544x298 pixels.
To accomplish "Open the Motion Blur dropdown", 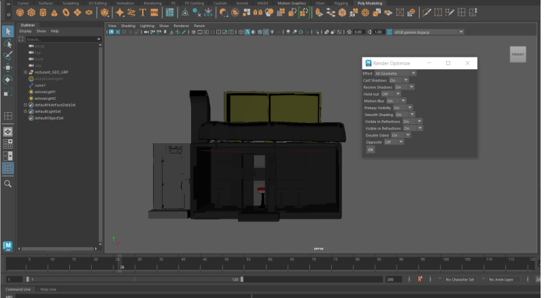I will point(396,101).
